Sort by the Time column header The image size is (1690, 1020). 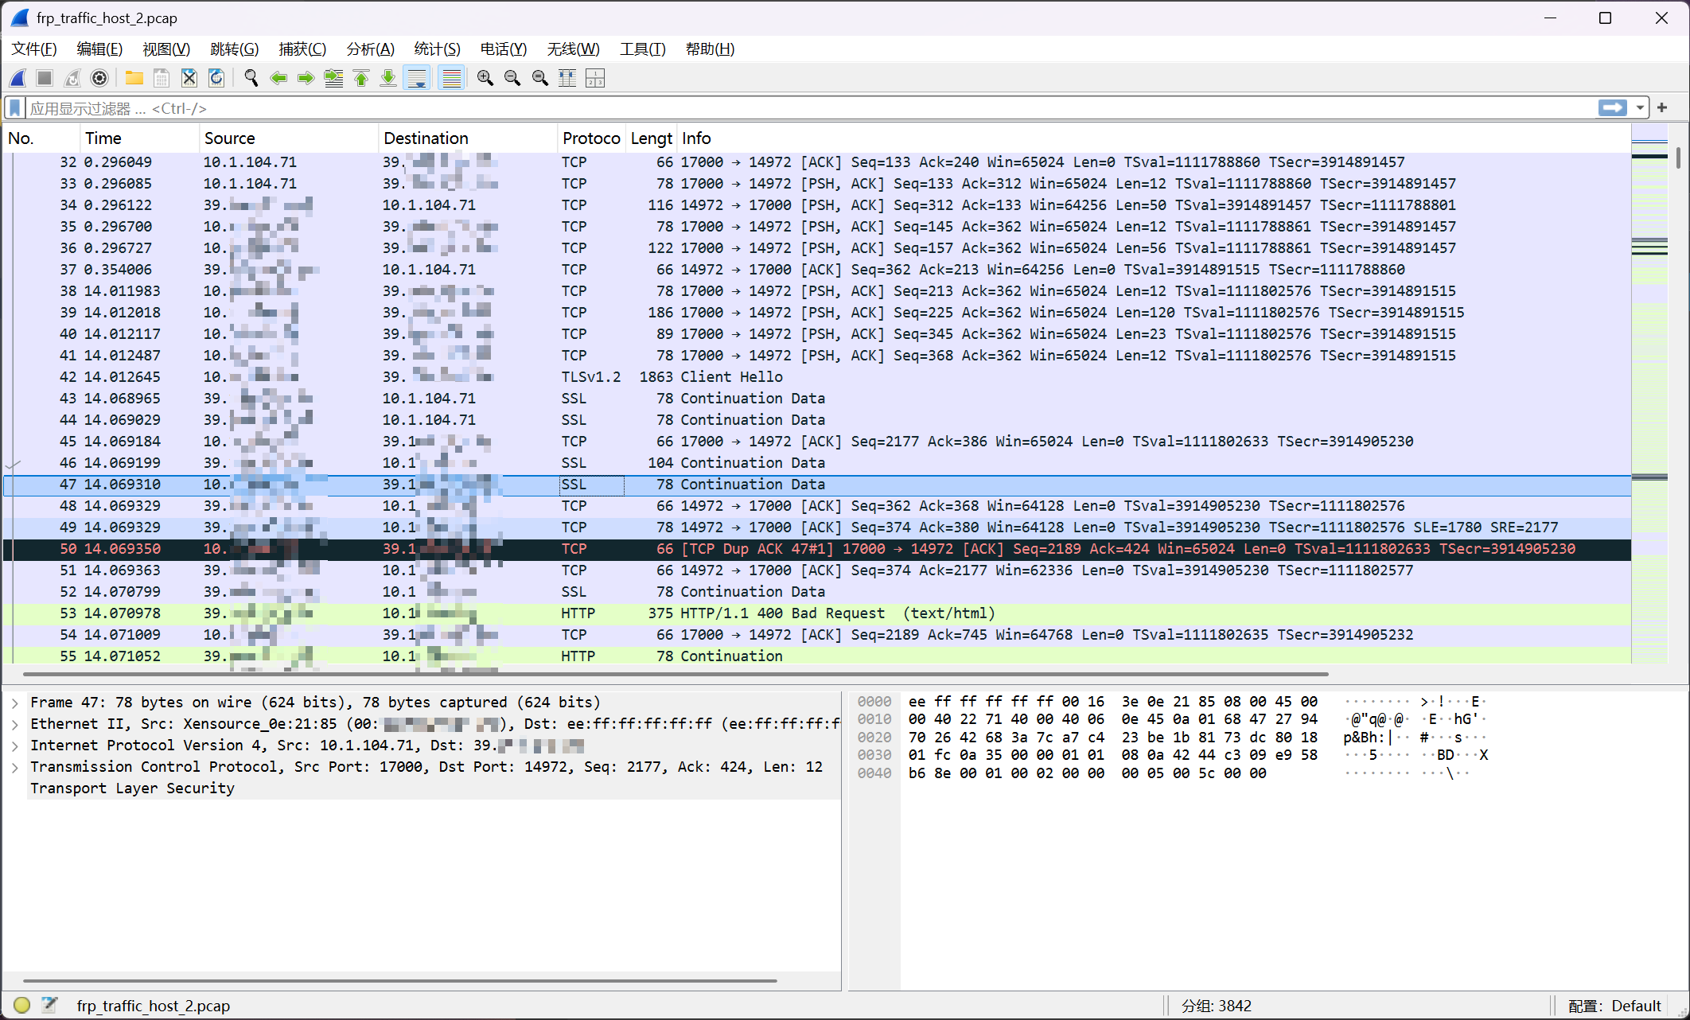[139, 138]
